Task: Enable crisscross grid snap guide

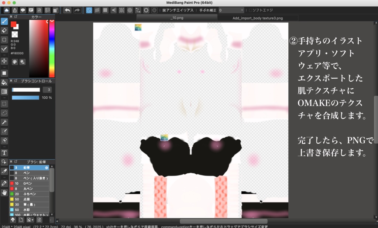Action: 105,10
